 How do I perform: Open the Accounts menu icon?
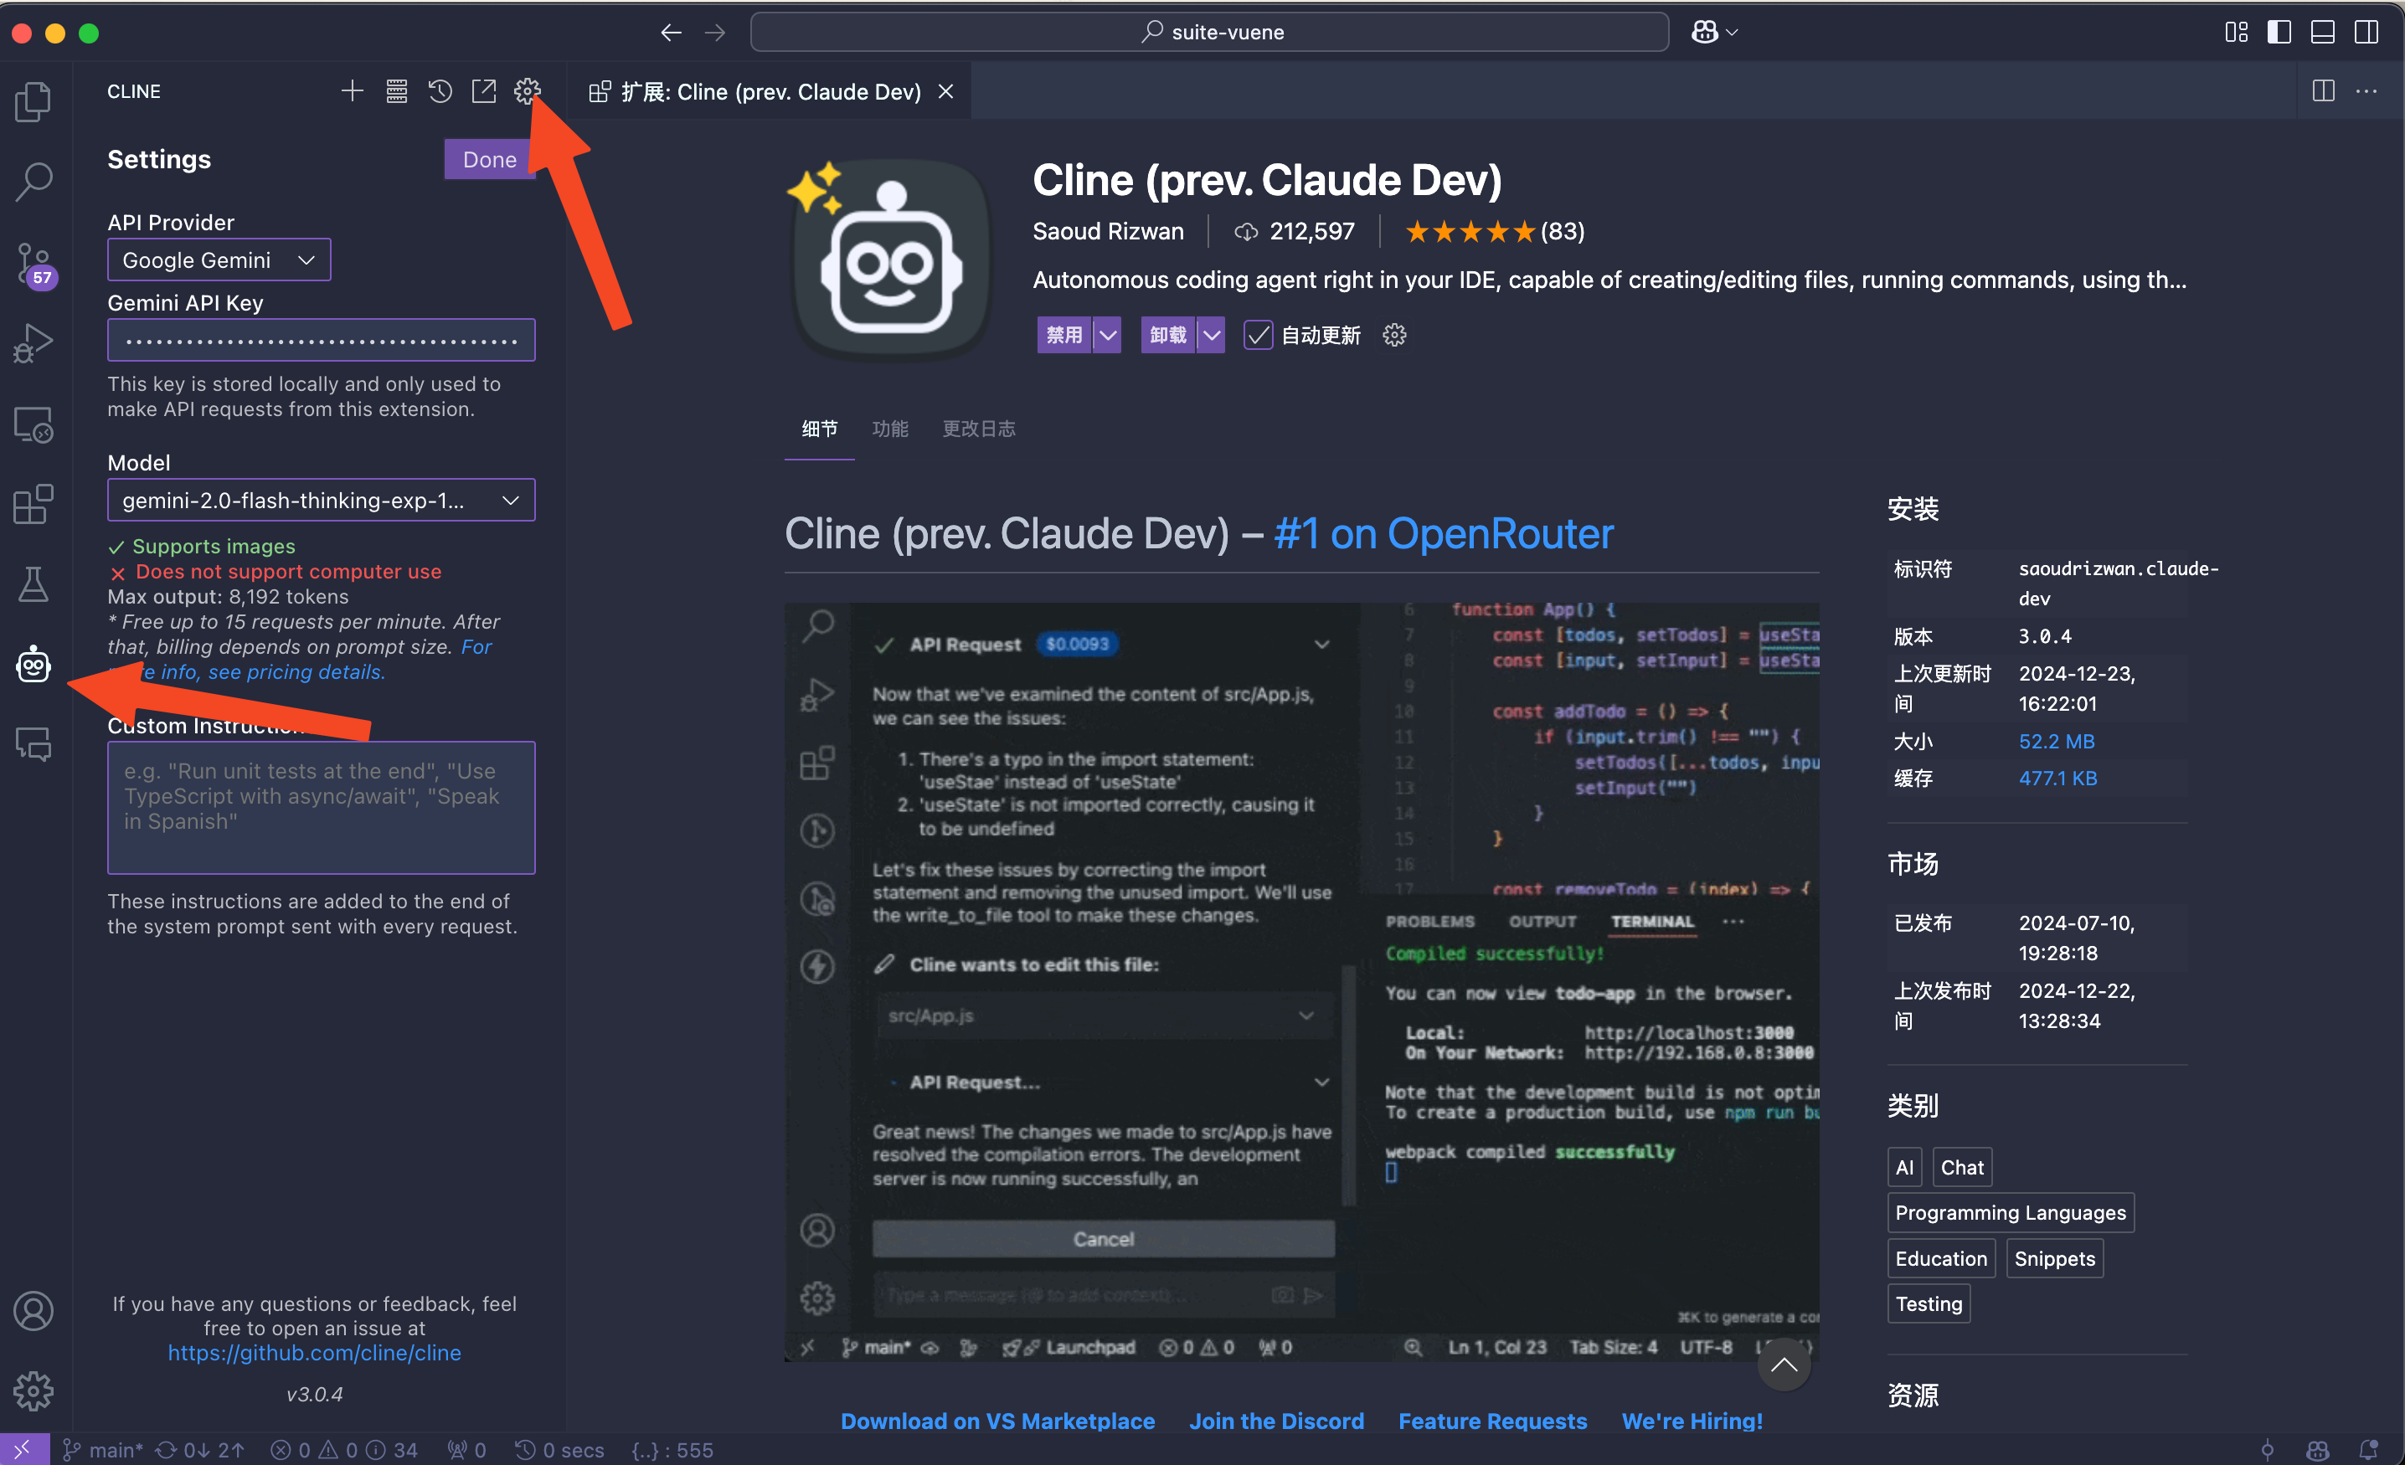34,1311
